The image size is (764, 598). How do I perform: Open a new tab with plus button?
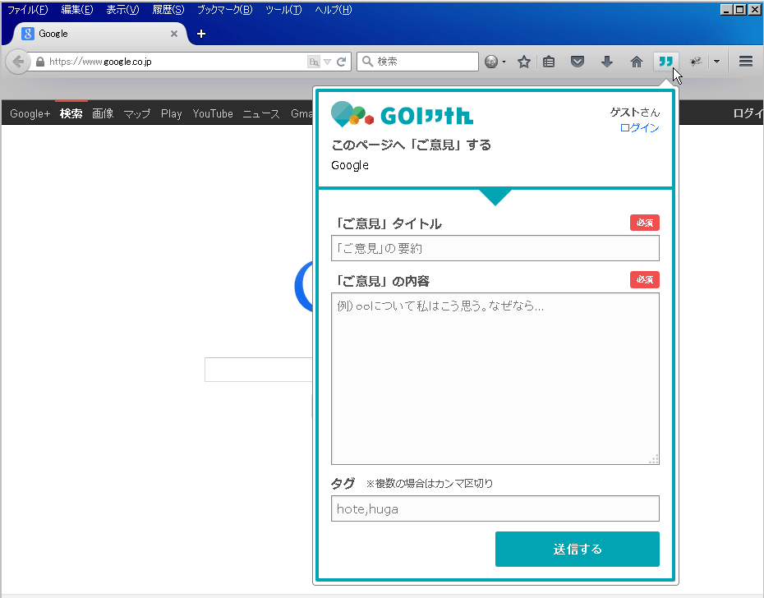[200, 34]
